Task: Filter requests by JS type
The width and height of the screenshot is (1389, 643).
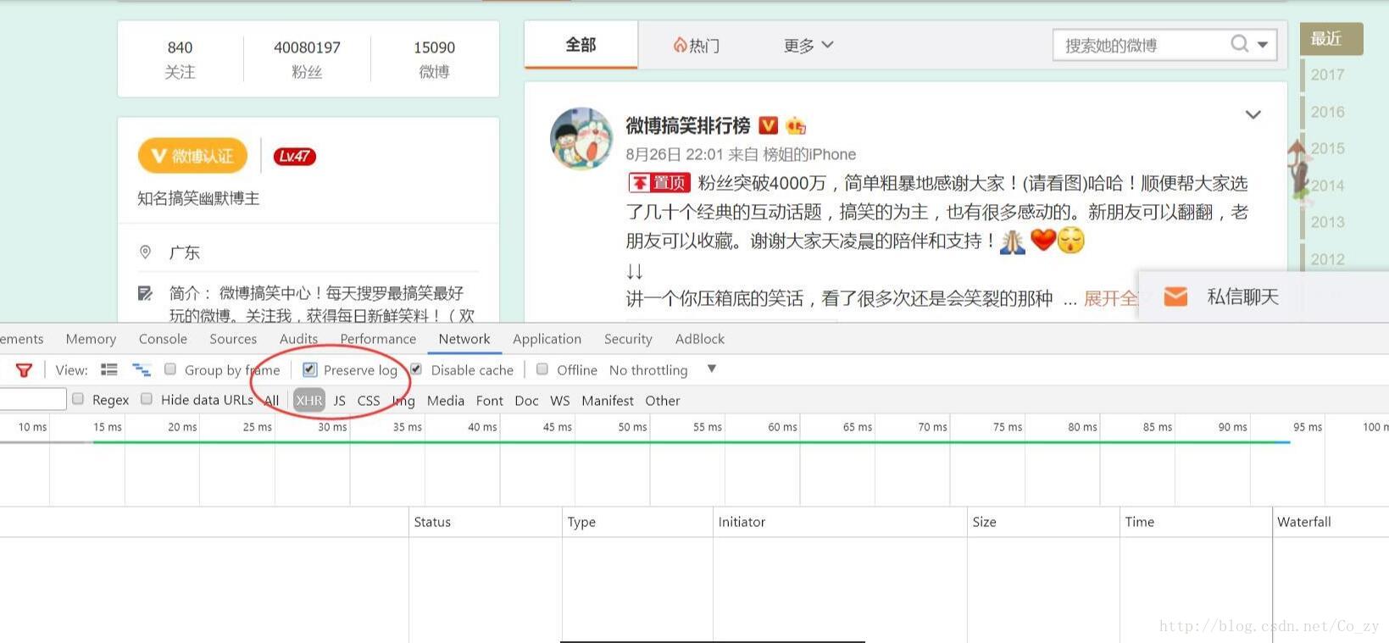Action: [x=339, y=401]
